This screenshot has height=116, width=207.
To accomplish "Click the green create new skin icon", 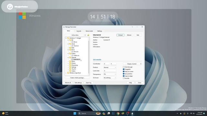I will click(88, 35).
